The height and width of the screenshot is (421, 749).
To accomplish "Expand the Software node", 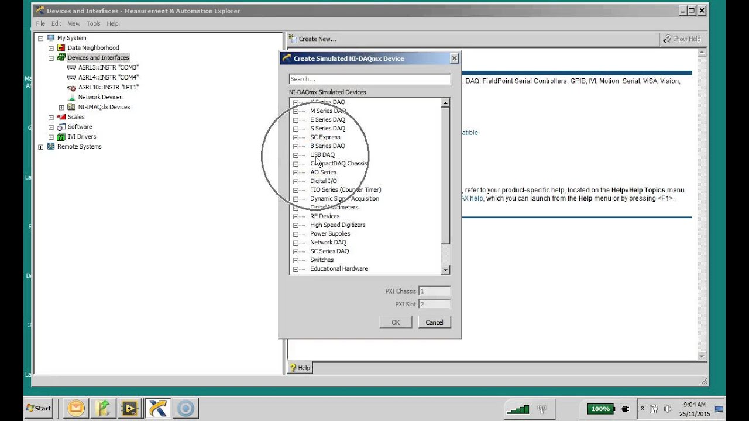I will pos(51,127).
